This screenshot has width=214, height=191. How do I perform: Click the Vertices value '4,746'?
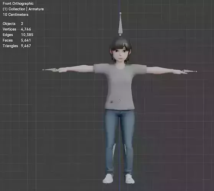[26, 29]
